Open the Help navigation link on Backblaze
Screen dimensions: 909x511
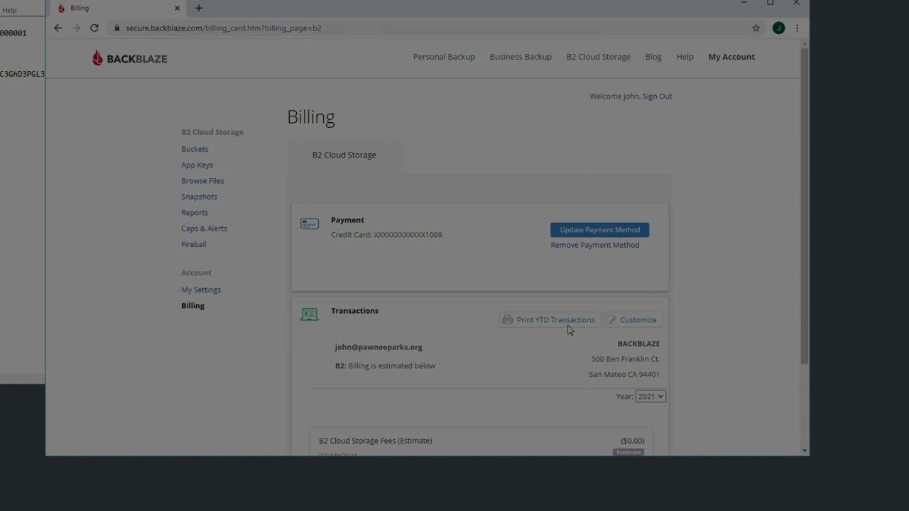[x=685, y=57]
